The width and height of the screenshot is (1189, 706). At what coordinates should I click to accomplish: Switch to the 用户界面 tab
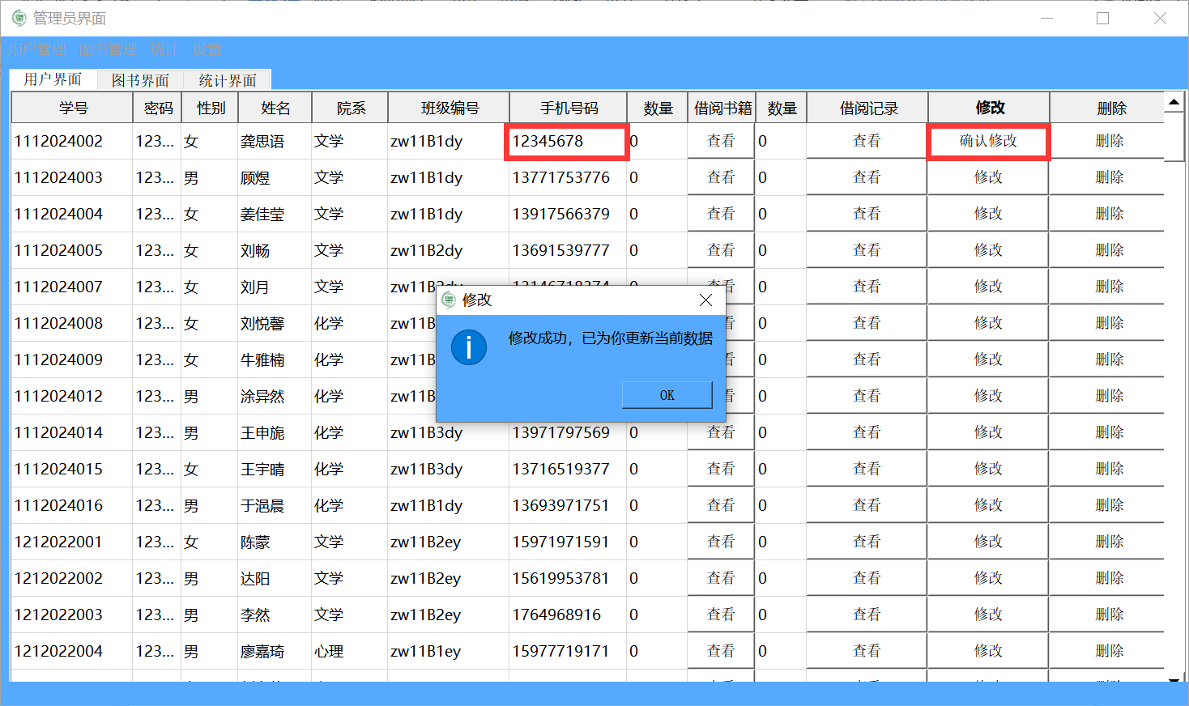click(x=53, y=79)
